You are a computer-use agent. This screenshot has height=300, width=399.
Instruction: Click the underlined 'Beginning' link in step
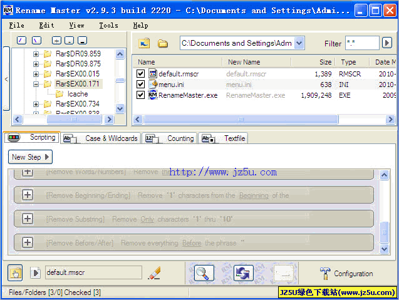(254, 195)
